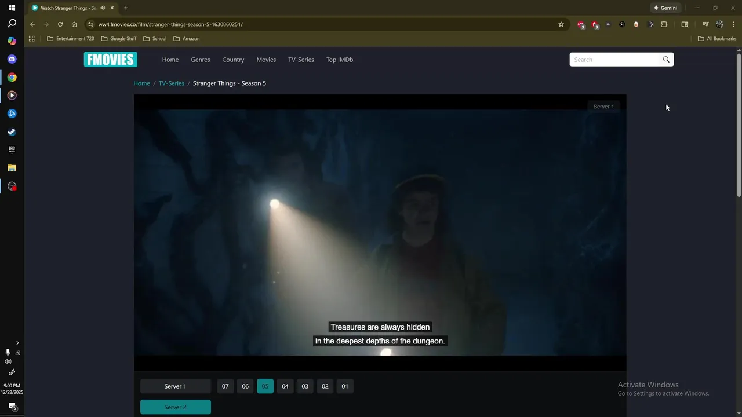Open the Chrome three-dot menu
This screenshot has height=417, width=742.
click(x=733, y=24)
